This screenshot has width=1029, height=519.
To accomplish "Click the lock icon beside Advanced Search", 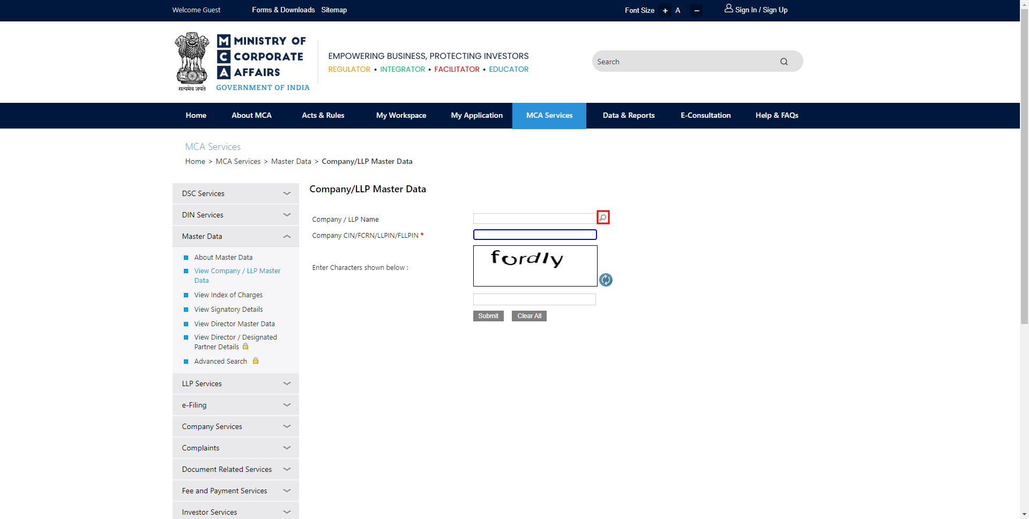I will [x=256, y=361].
